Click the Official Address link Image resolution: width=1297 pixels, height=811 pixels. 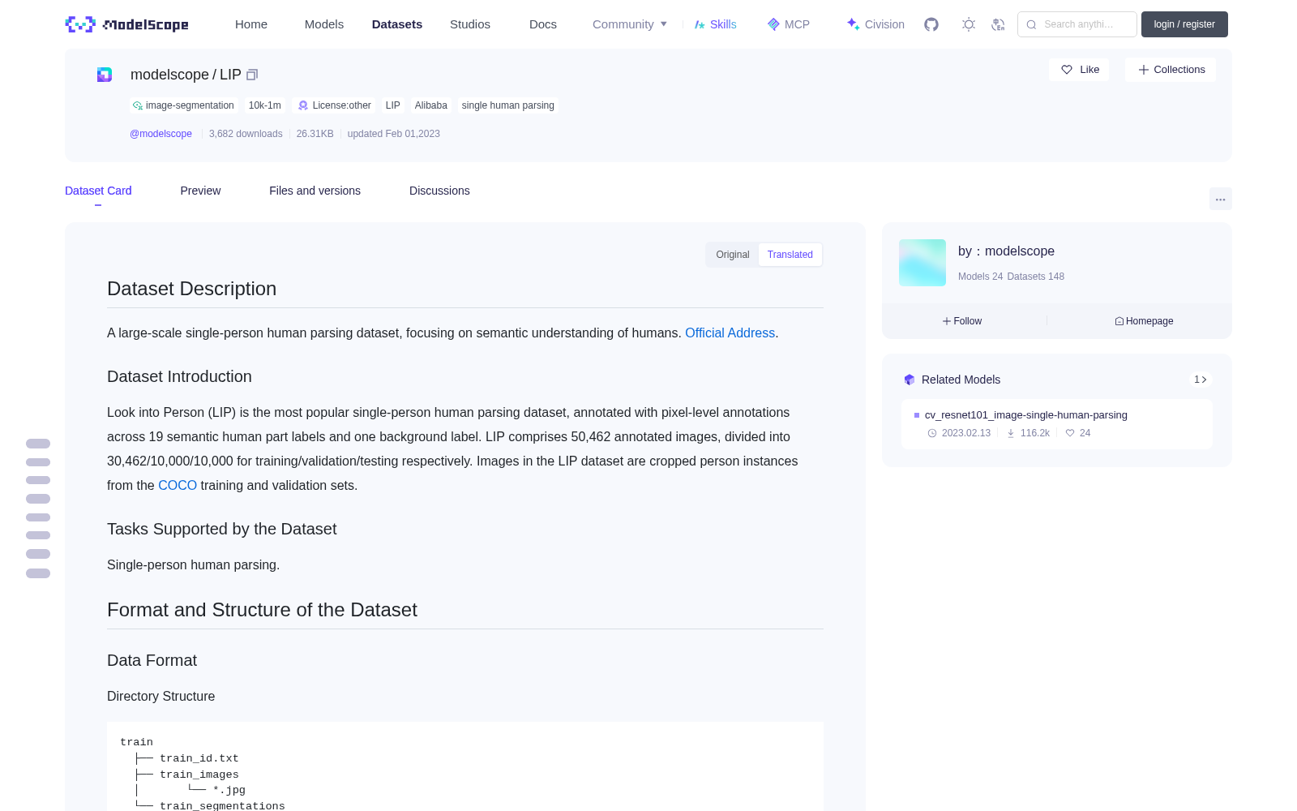click(x=730, y=333)
